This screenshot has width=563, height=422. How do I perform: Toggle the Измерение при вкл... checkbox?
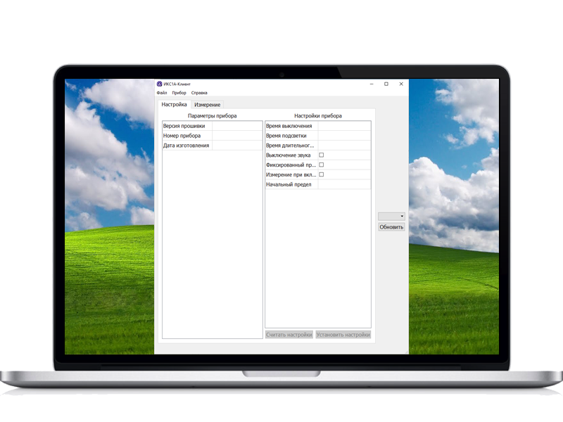[322, 174]
